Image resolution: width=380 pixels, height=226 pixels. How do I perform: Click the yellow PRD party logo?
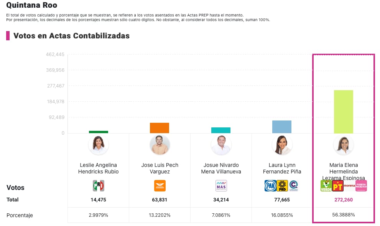(282, 186)
